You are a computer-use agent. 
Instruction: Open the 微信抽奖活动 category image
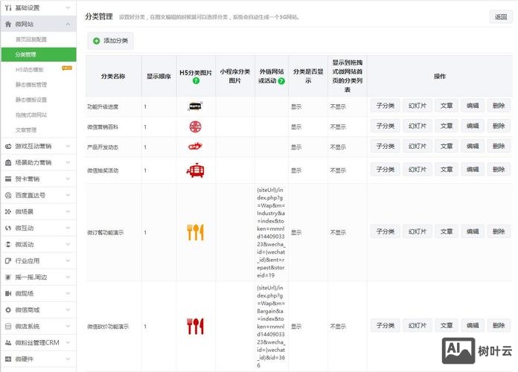point(195,170)
